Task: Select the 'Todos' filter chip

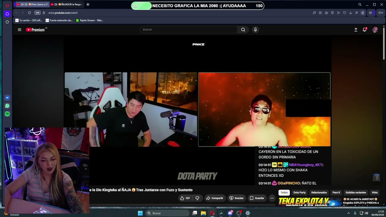Action: click(284, 192)
